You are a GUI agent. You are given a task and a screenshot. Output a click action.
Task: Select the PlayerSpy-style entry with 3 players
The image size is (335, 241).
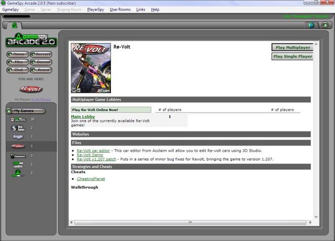[18, 156]
